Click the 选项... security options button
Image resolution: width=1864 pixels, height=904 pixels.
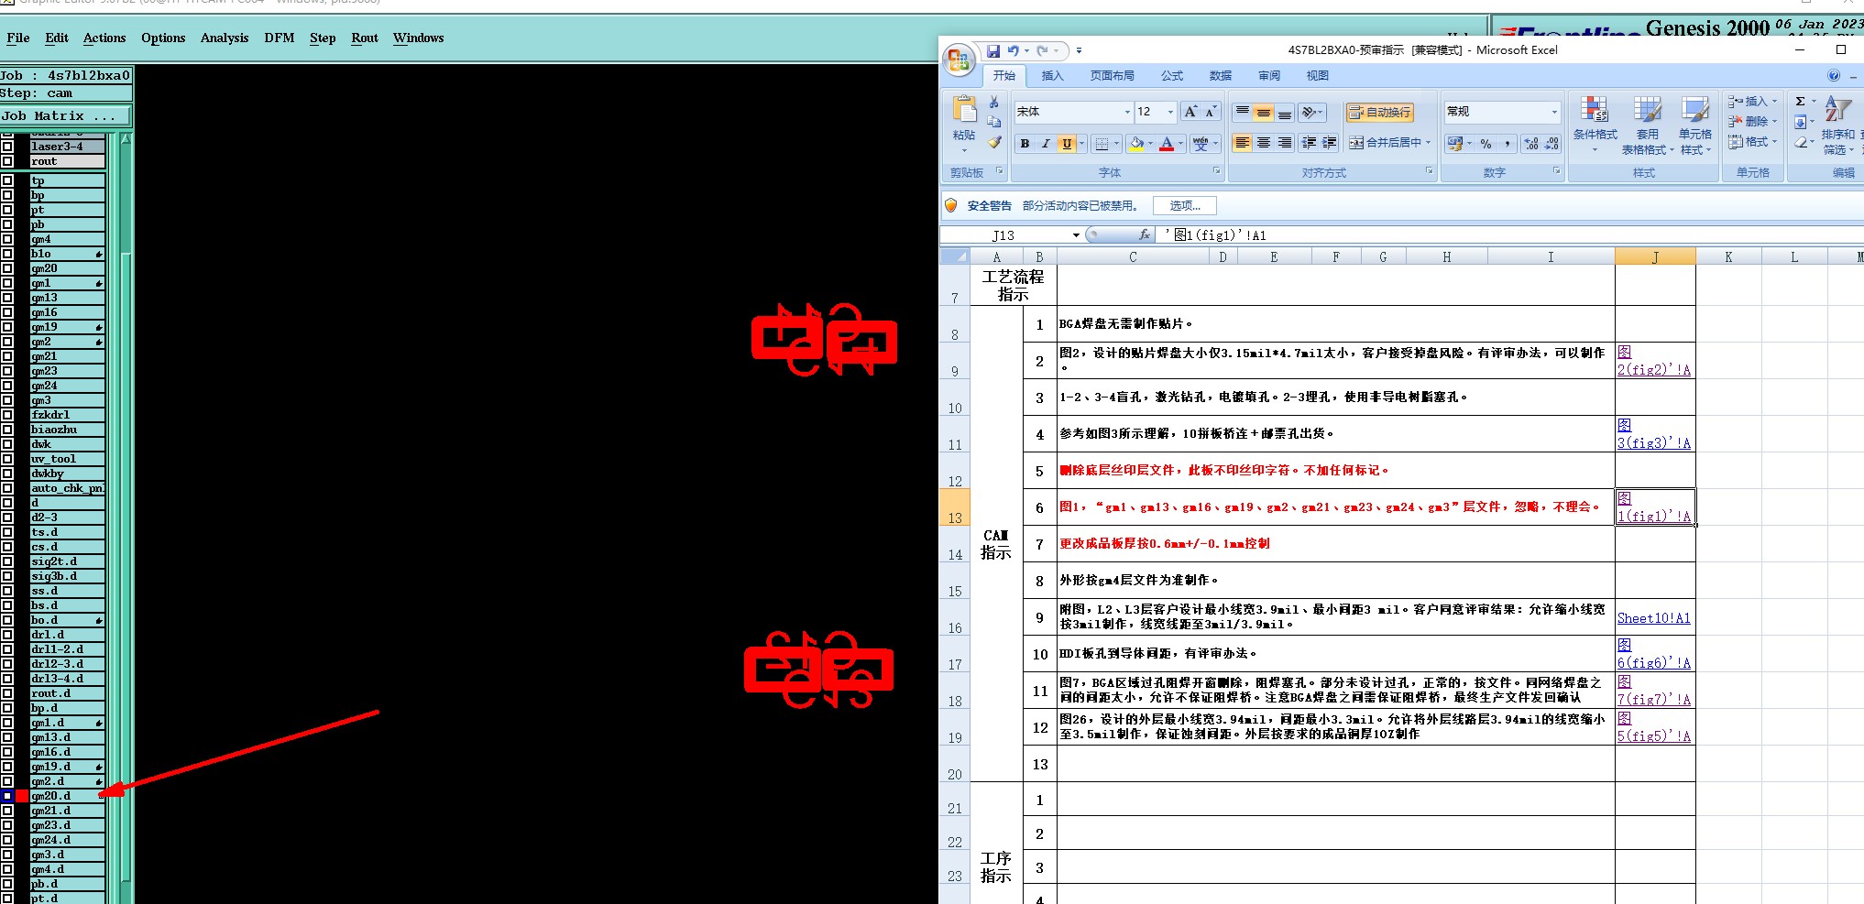(x=1184, y=206)
